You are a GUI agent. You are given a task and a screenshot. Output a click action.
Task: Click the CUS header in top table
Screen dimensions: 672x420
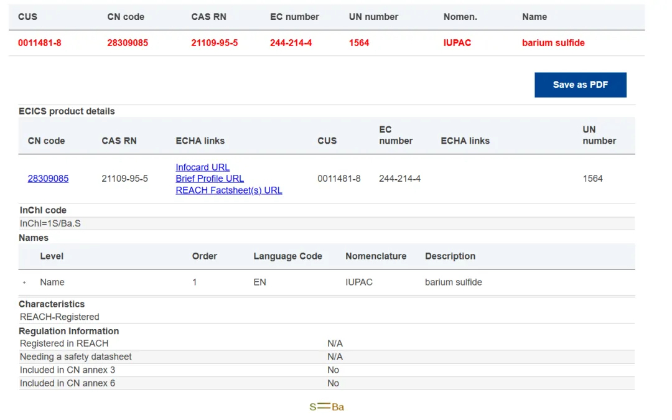27,17
